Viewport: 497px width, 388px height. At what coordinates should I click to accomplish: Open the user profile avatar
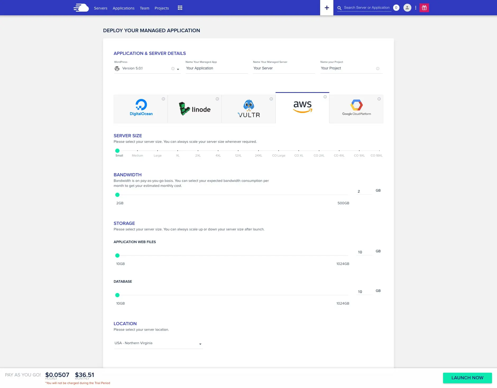[407, 8]
